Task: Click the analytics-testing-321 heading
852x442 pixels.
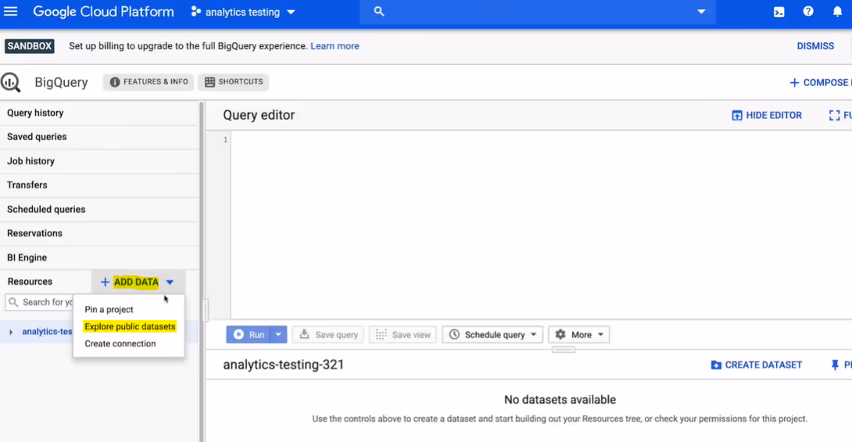Action: click(284, 365)
